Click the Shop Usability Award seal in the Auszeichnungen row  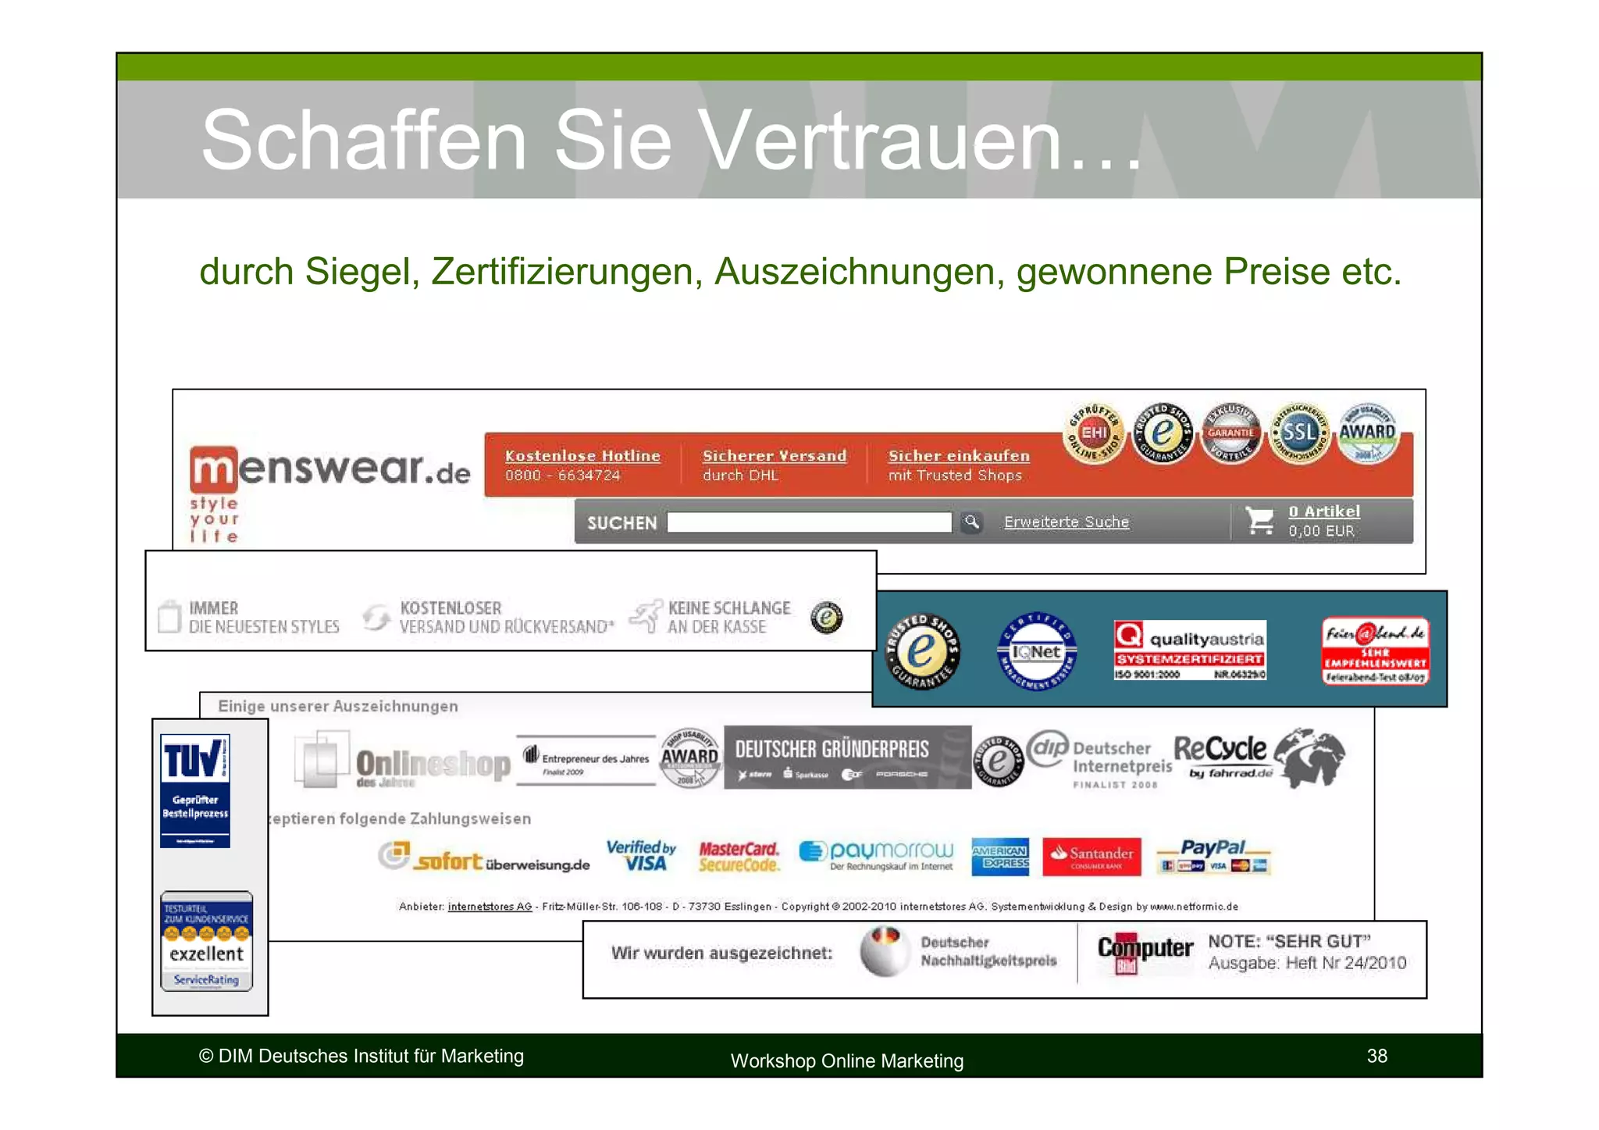[689, 758]
